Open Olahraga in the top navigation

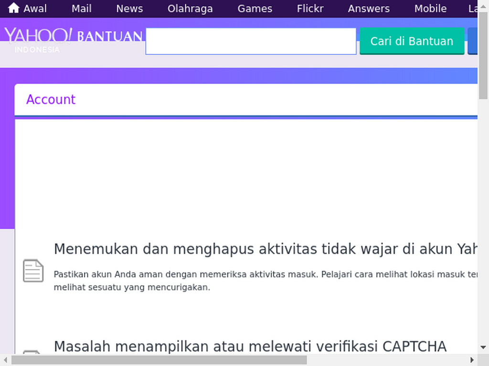click(x=190, y=9)
